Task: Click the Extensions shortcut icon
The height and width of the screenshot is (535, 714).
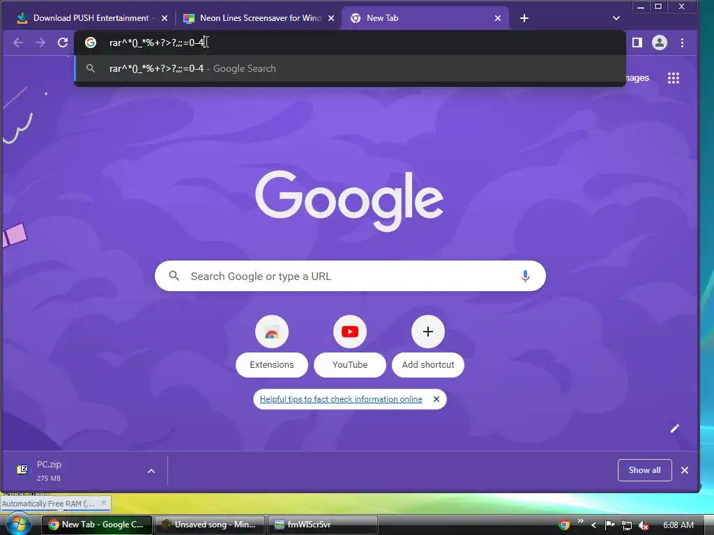Action: point(272,332)
